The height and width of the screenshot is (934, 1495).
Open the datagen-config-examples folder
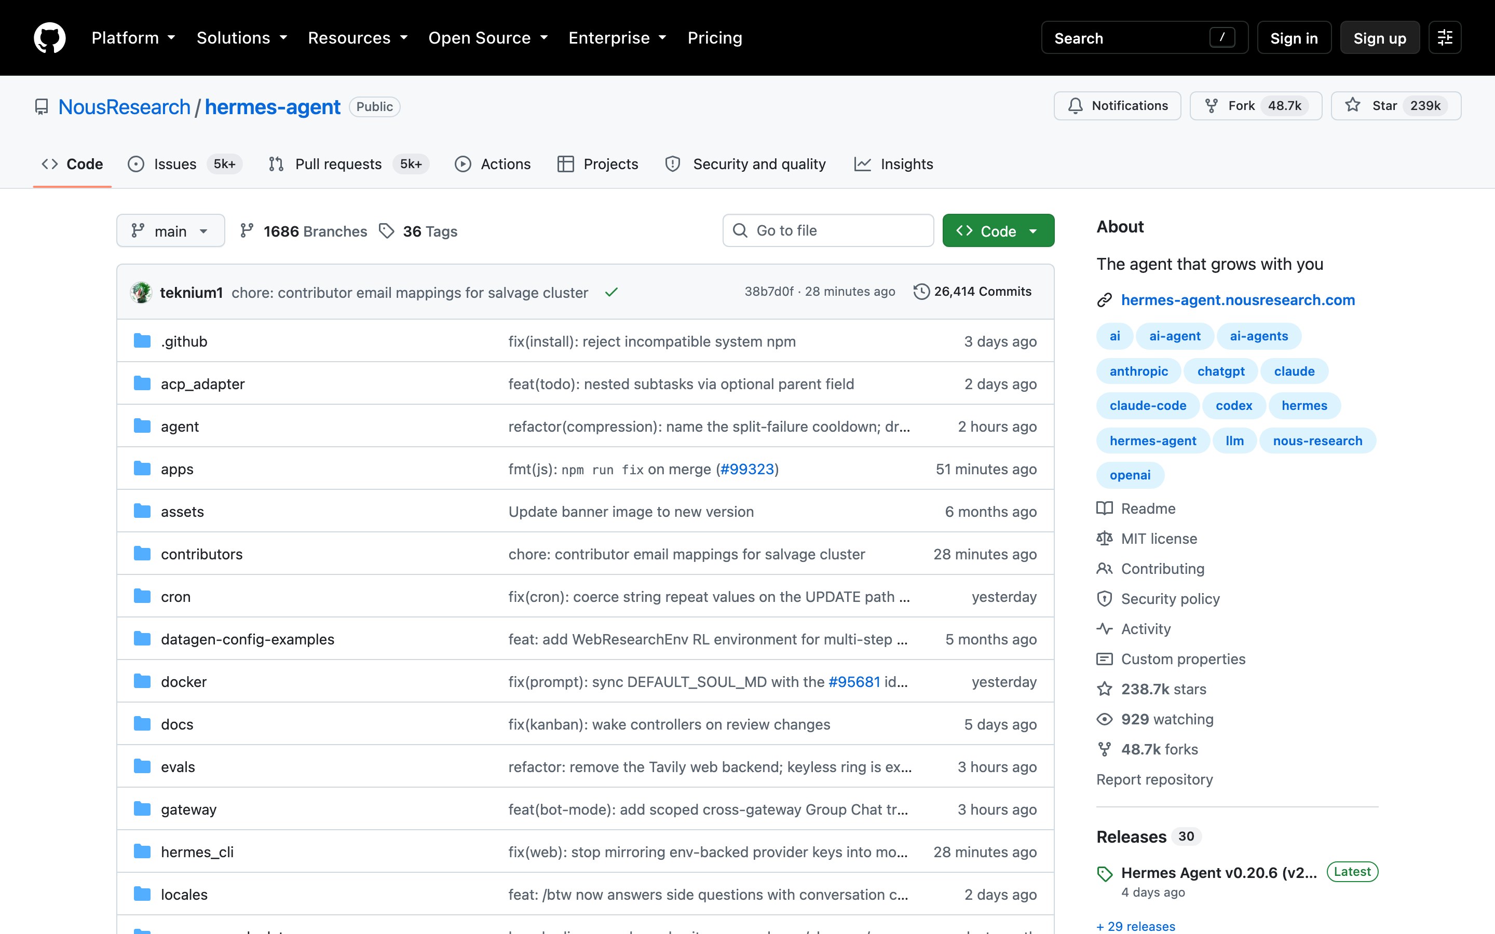[x=247, y=639]
